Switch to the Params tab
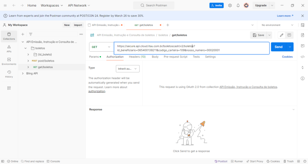Image resolution: width=308 pixels, height=164 pixels. point(95,57)
